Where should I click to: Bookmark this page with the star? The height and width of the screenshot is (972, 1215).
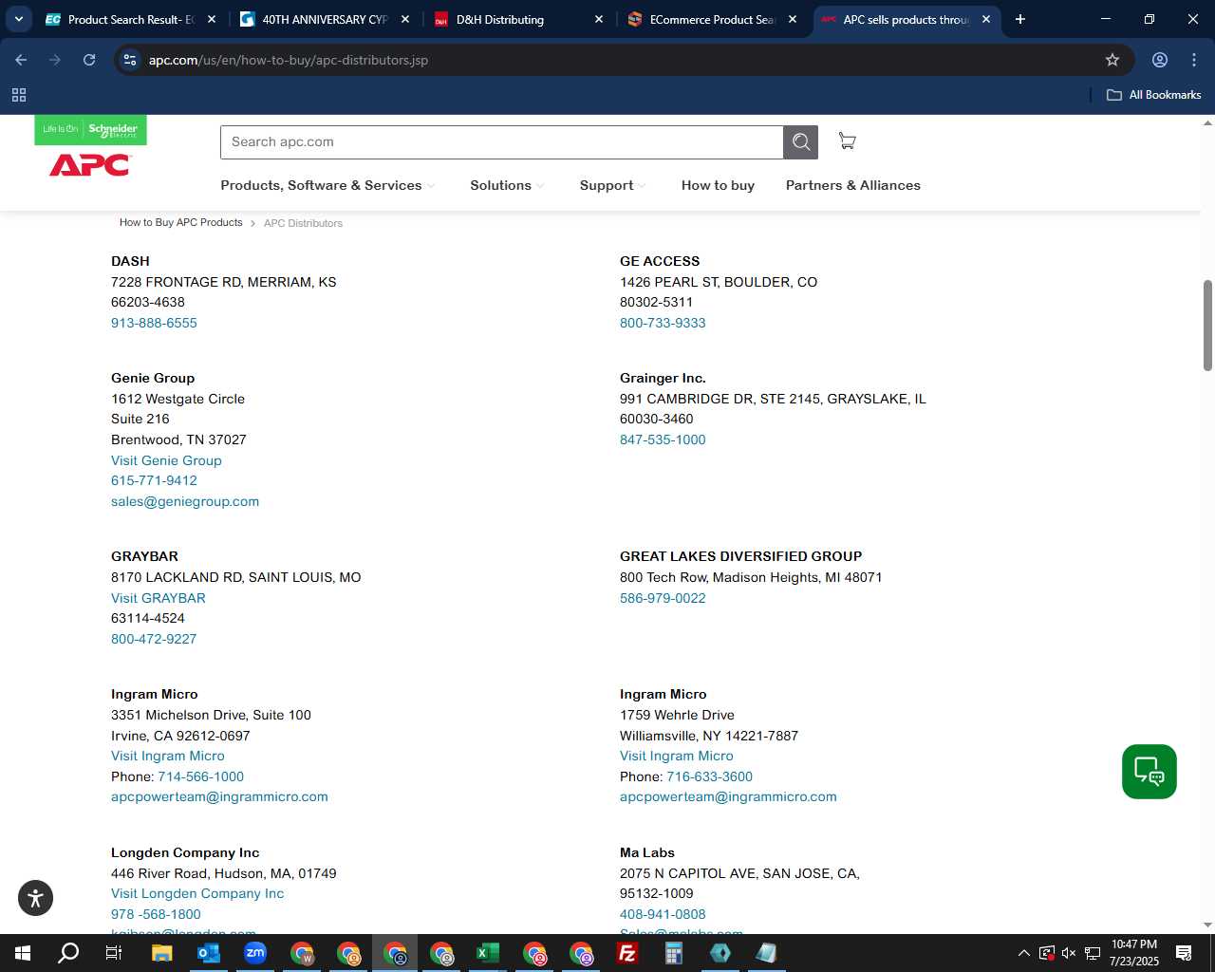click(x=1112, y=60)
